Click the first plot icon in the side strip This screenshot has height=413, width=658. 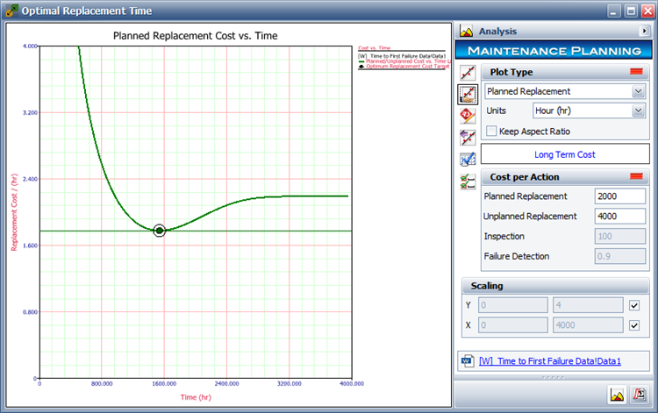(468, 72)
